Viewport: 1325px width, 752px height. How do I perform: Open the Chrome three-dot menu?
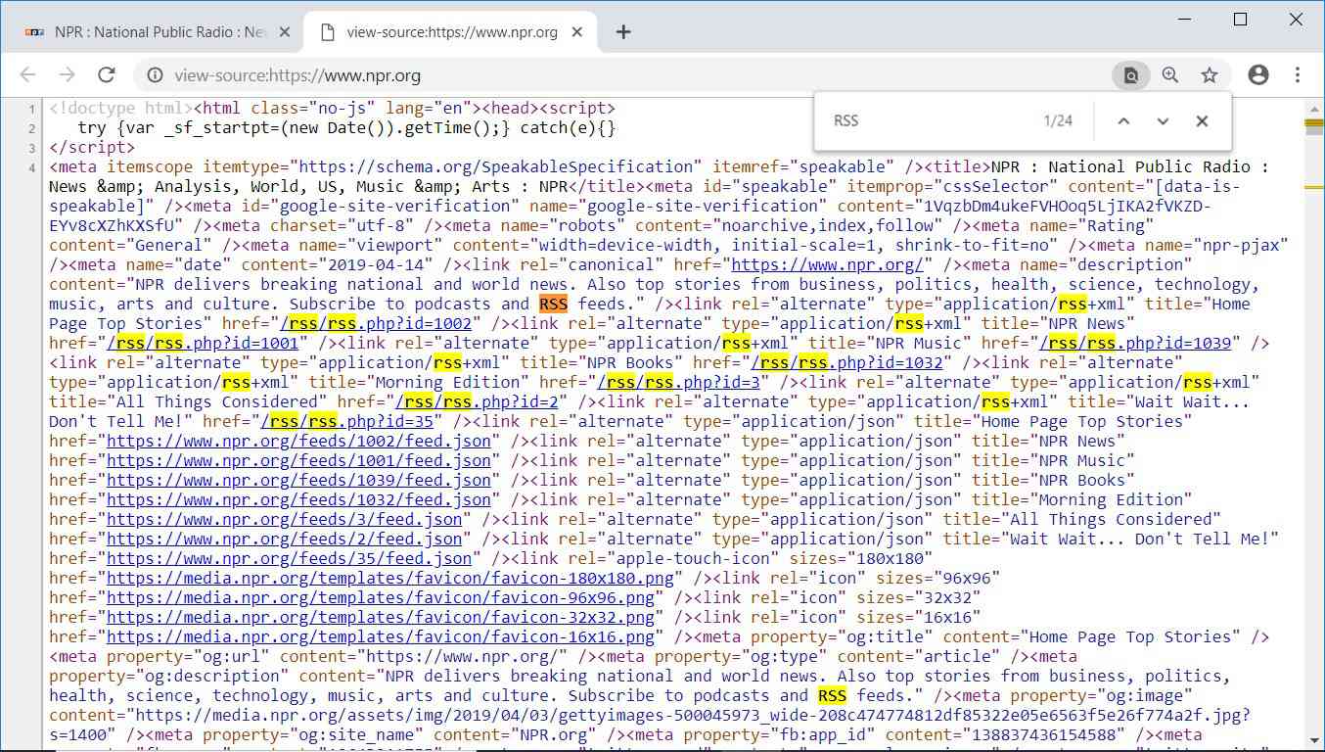point(1298,75)
